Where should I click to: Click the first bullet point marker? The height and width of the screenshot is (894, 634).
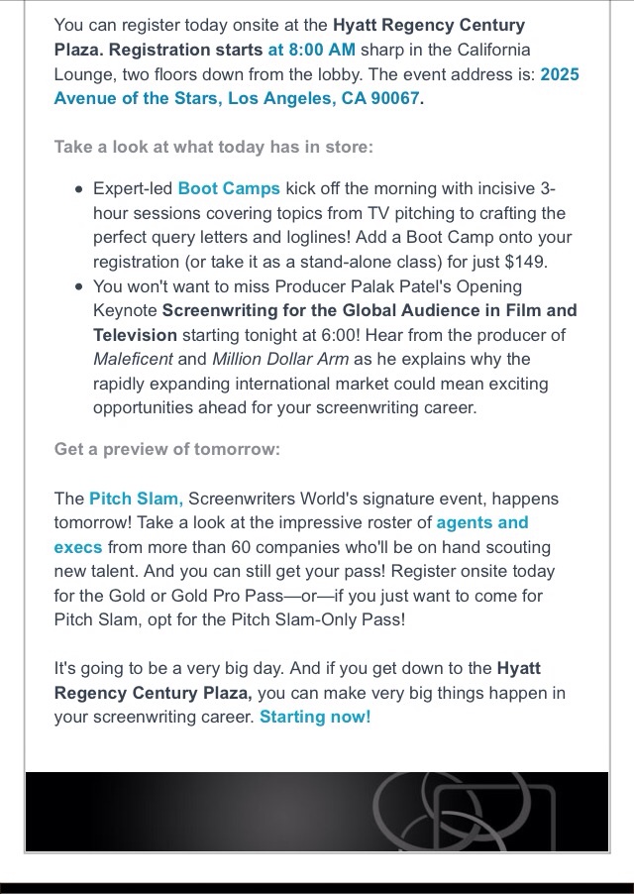pos(78,189)
